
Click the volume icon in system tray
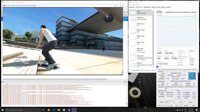point(182,110)
